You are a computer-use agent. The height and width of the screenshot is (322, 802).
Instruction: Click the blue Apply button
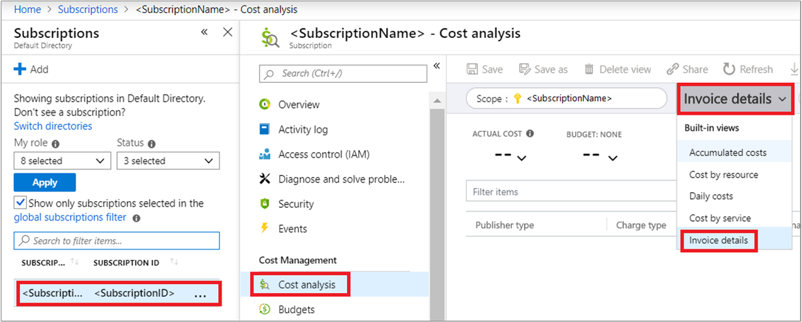44,182
